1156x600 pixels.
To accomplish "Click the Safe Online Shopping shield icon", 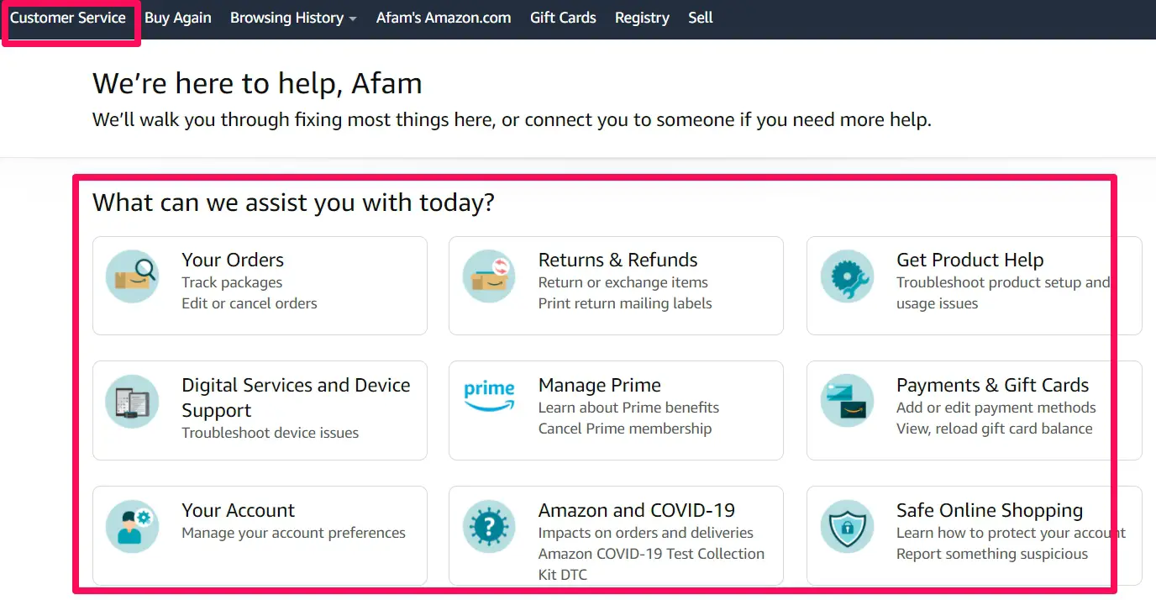I will pos(847,527).
